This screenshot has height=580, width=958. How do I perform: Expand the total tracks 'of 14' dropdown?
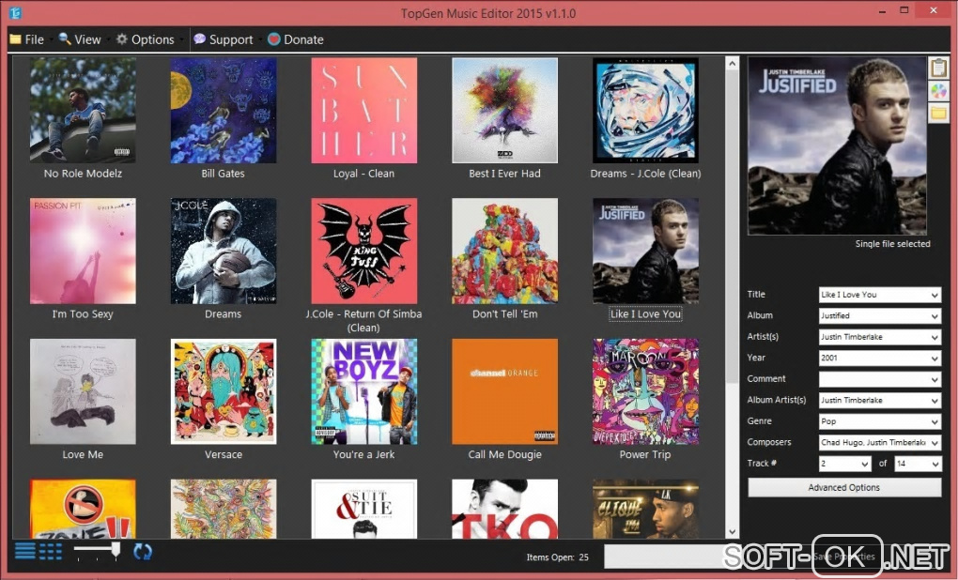935,464
